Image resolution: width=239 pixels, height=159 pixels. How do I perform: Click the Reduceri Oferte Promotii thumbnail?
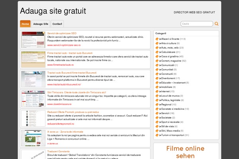pyautogui.click(x=33, y=118)
